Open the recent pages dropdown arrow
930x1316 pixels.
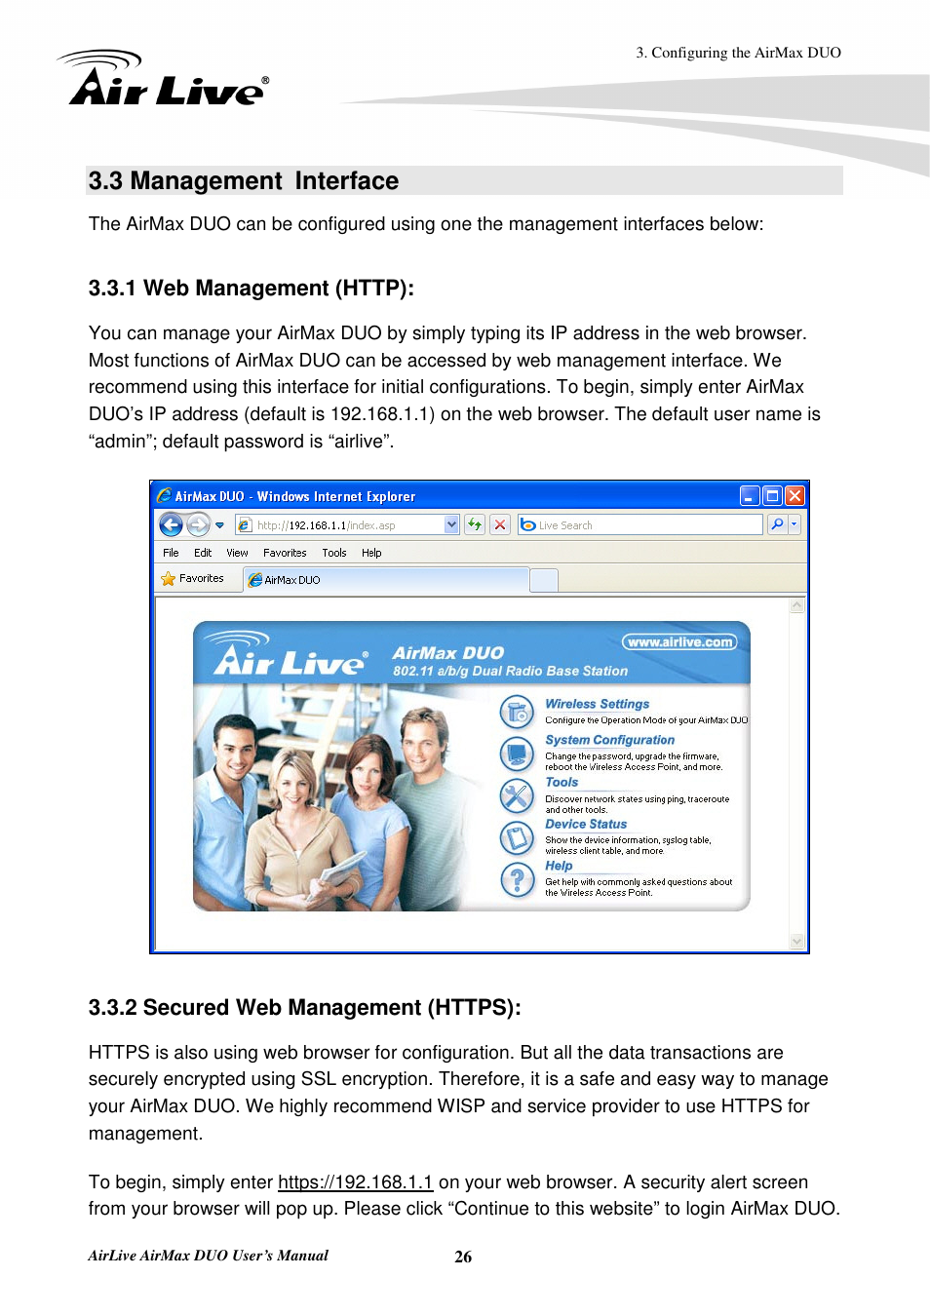tap(219, 525)
